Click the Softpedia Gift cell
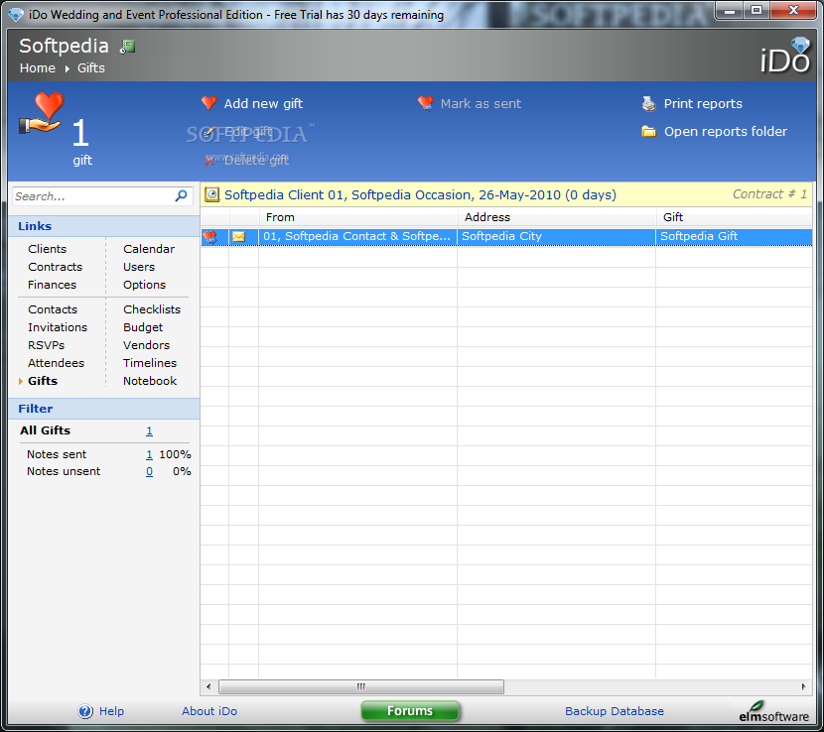This screenshot has width=824, height=732. point(735,237)
